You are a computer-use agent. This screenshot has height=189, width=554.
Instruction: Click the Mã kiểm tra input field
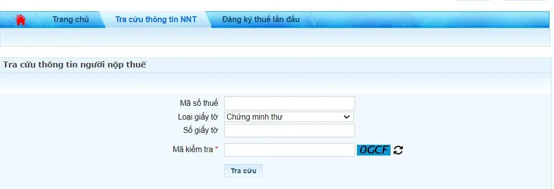tap(289, 150)
